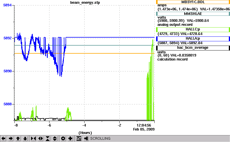
Task: Select the MMSHLAE teal curve legend
Action: pos(193,14)
